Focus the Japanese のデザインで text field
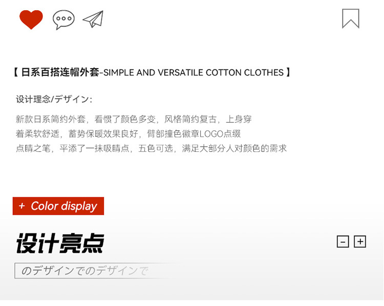This screenshot has height=306, width=384. (98, 271)
